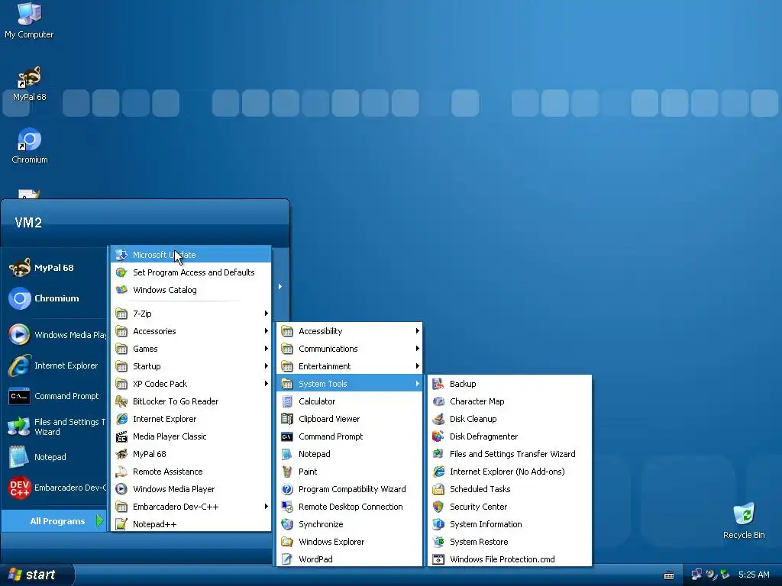The height and width of the screenshot is (586, 782).
Task: Expand the Accessibility submenu
Action: [349, 331]
